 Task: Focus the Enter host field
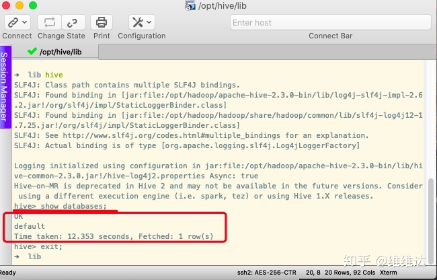point(331,23)
